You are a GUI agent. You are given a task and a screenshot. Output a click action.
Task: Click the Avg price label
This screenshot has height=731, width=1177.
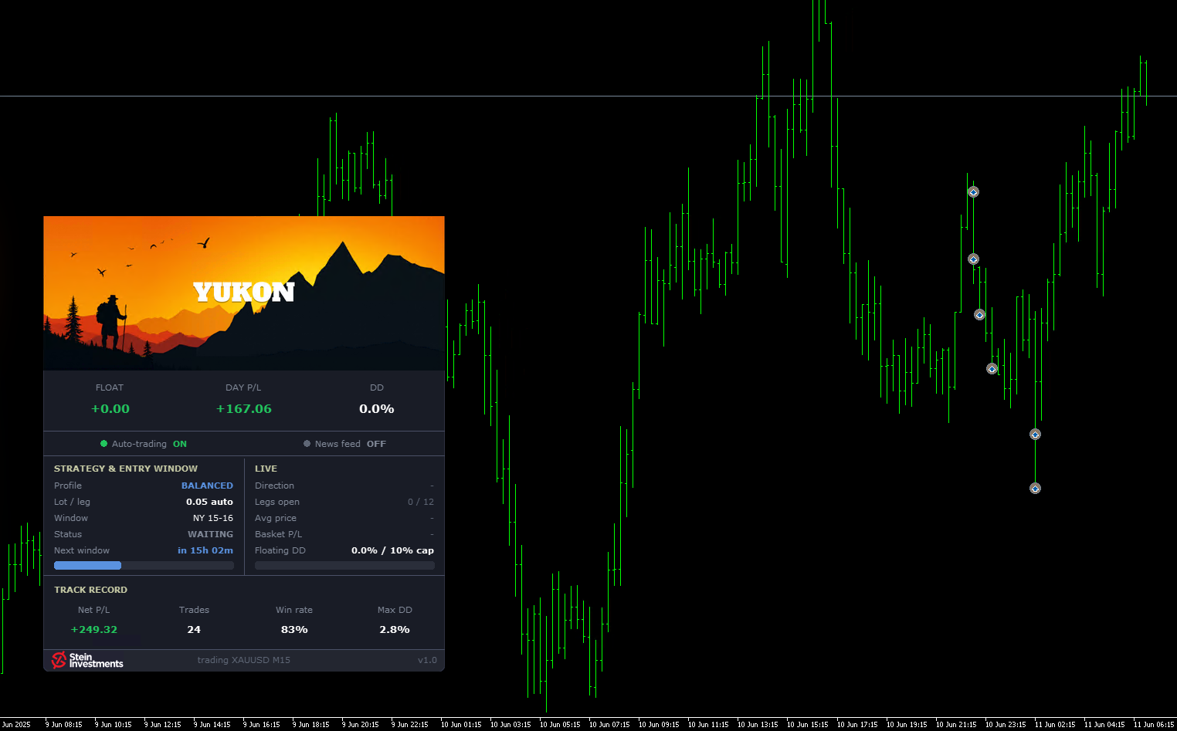(276, 518)
